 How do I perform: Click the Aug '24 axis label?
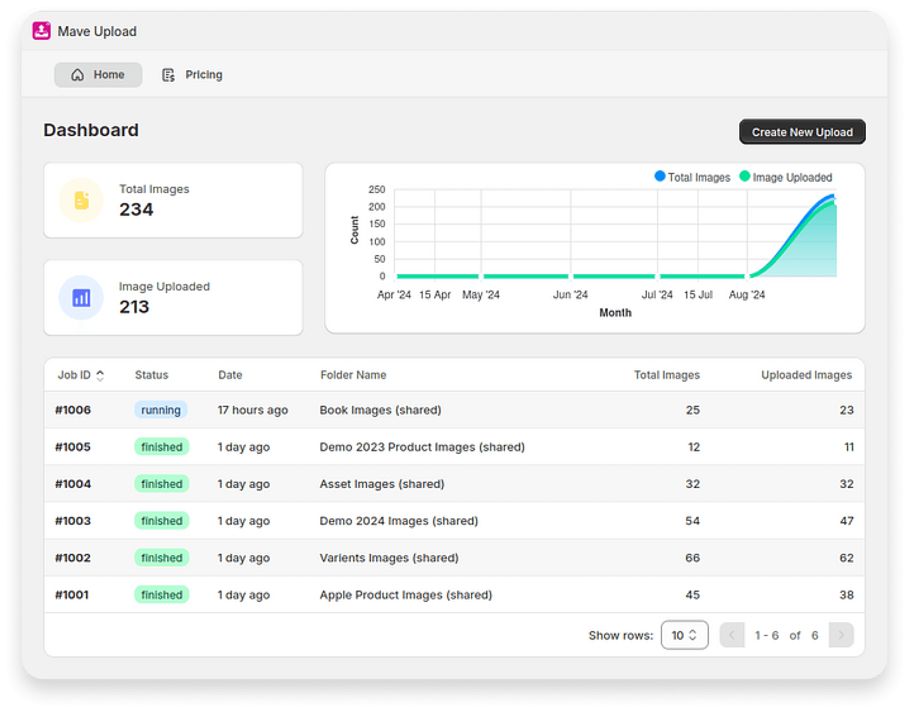747,294
